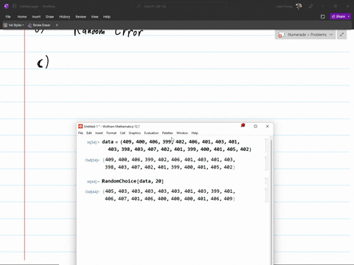Open Mathematica's File menu
354x265 pixels.
(x=80, y=133)
